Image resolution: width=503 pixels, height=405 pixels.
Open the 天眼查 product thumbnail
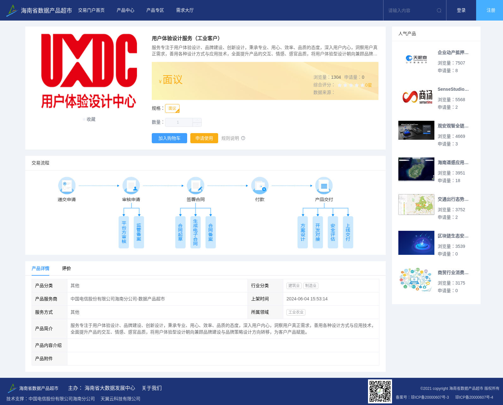pos(416,59)
